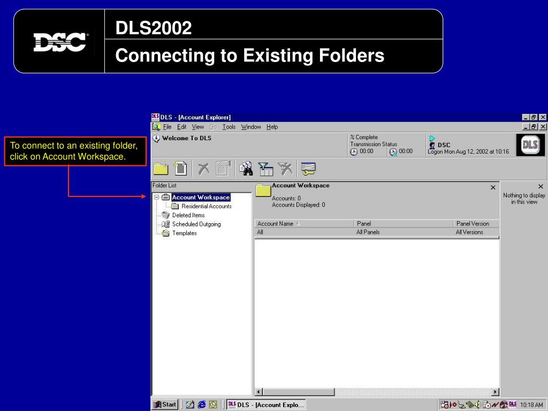Click the DLS logo in the status header

click(530, 144)
